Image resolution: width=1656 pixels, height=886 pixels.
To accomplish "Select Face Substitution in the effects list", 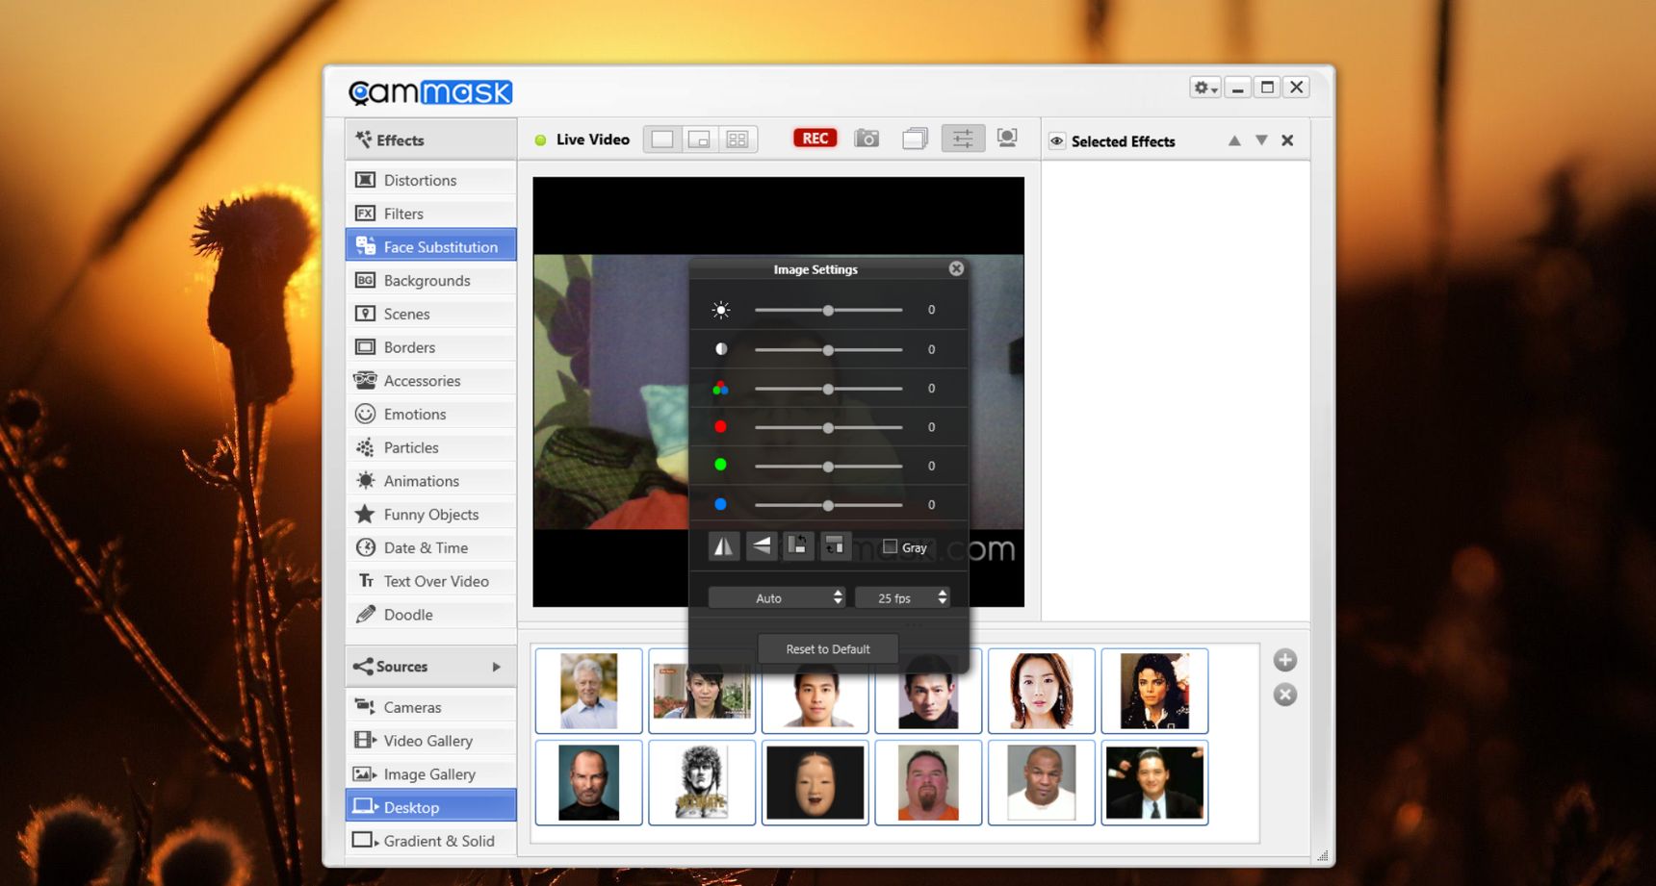I will tap(430, 246).
